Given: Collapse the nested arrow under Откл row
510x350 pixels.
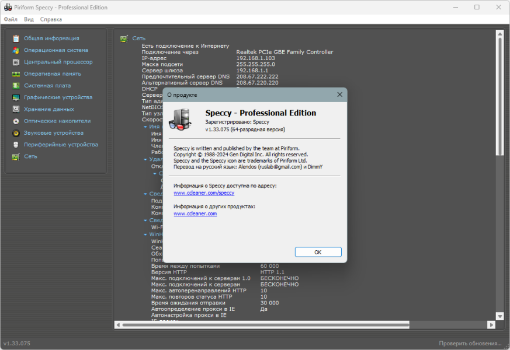Looking at the screenshot, I should tap(155, 173).
